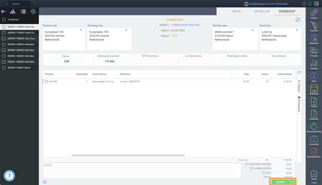Switch to the ARTIKELEN tab
The height and width of the screenshot is (185, 322).
261,12
